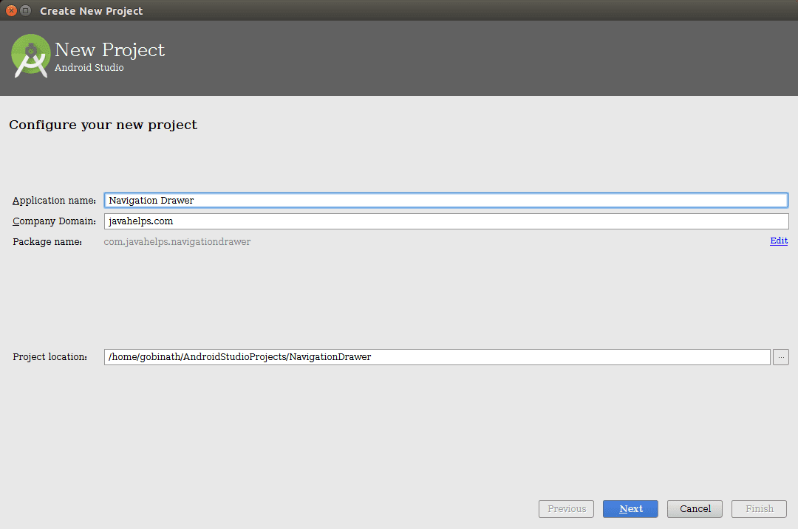
Task: Click the Next button
Action: click(630, 508)
